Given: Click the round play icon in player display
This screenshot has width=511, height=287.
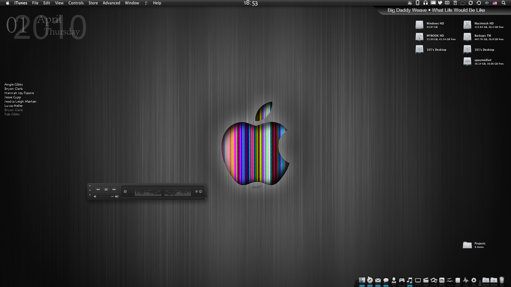Looking at the screenshot, I should pyautogui.click(x=125, y=191).
